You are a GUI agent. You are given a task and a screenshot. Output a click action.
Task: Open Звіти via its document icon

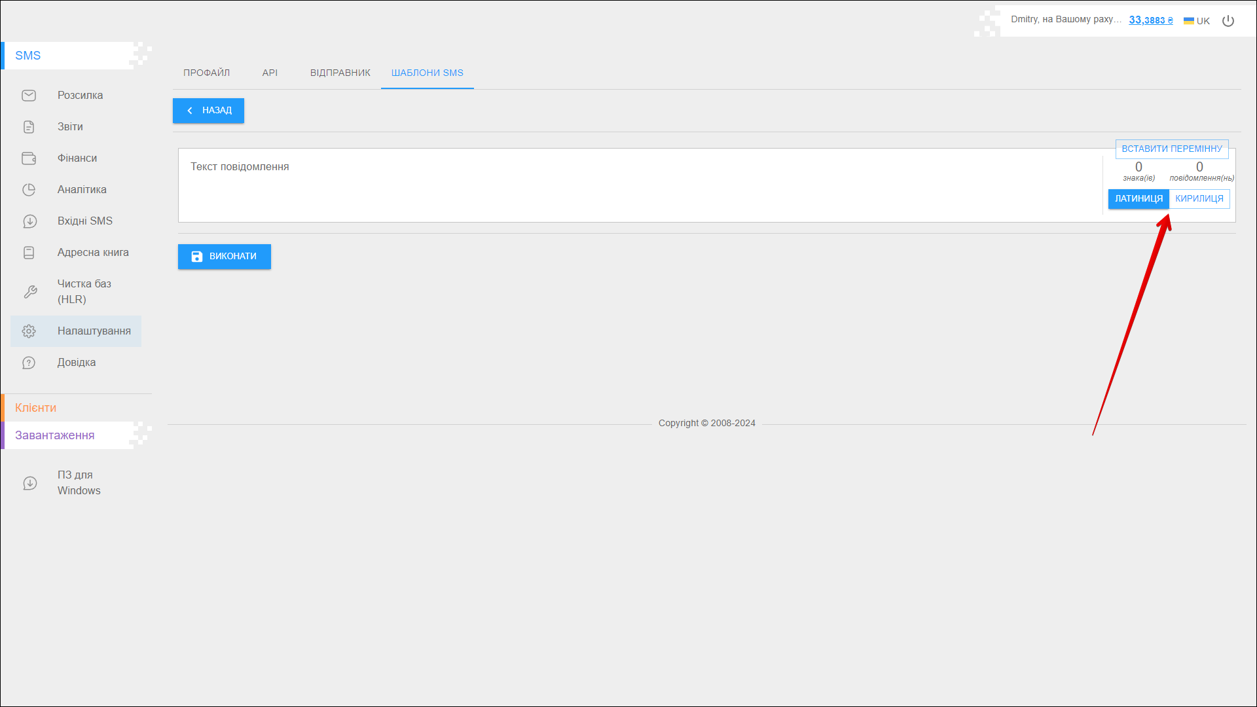tap(29, 127)
